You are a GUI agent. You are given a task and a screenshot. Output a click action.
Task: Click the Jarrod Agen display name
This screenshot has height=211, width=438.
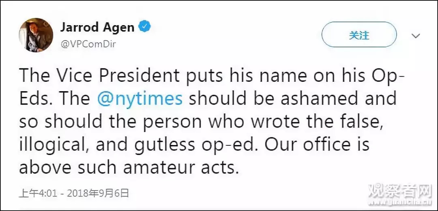coord(97,28)
